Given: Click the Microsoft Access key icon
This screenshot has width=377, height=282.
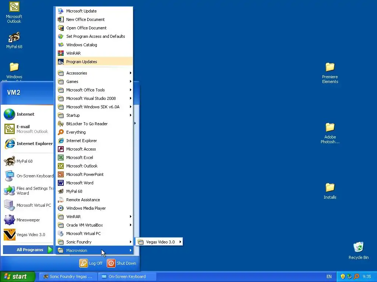Looking at the screenshot, I should tap(61, 149).
